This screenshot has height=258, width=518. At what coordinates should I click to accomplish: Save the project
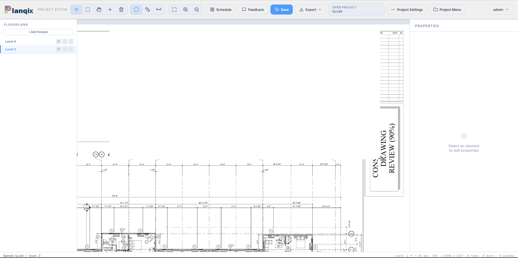282,10
